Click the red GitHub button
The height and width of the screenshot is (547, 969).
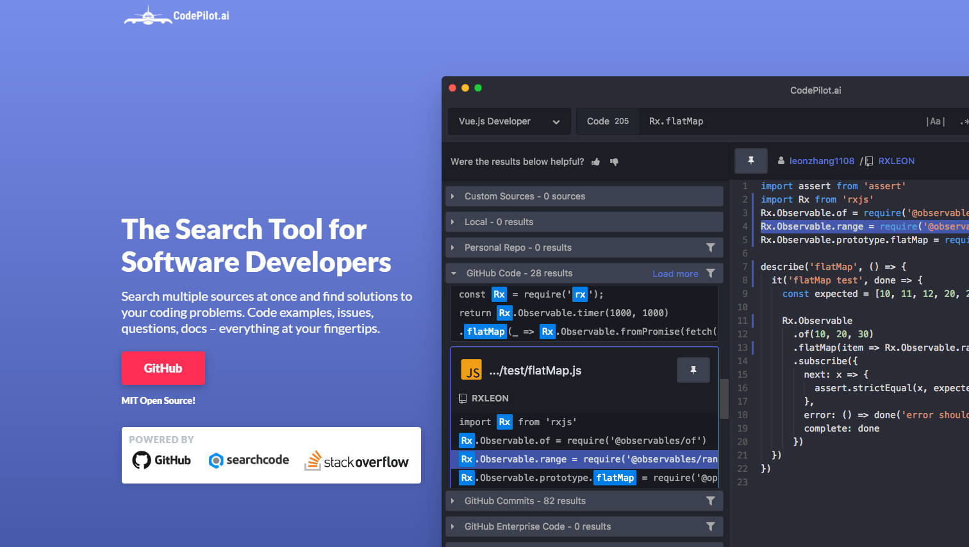click(x=163, y=368)
